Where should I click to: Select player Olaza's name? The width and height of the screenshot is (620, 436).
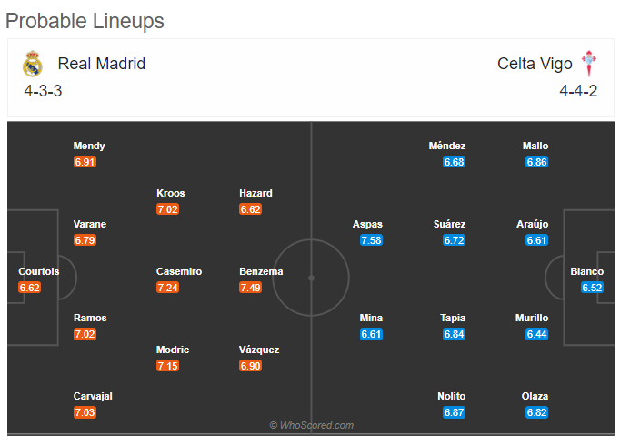click(535, 396)
